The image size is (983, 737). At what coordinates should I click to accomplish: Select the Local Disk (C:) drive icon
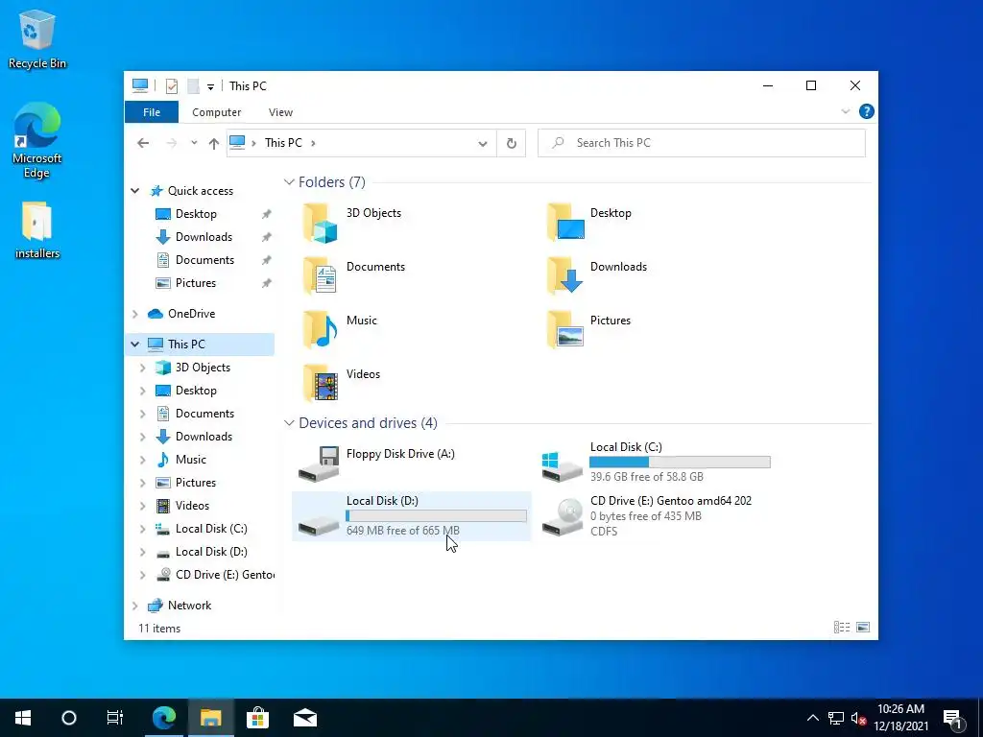pyautogui.click(x=563, y=467)
